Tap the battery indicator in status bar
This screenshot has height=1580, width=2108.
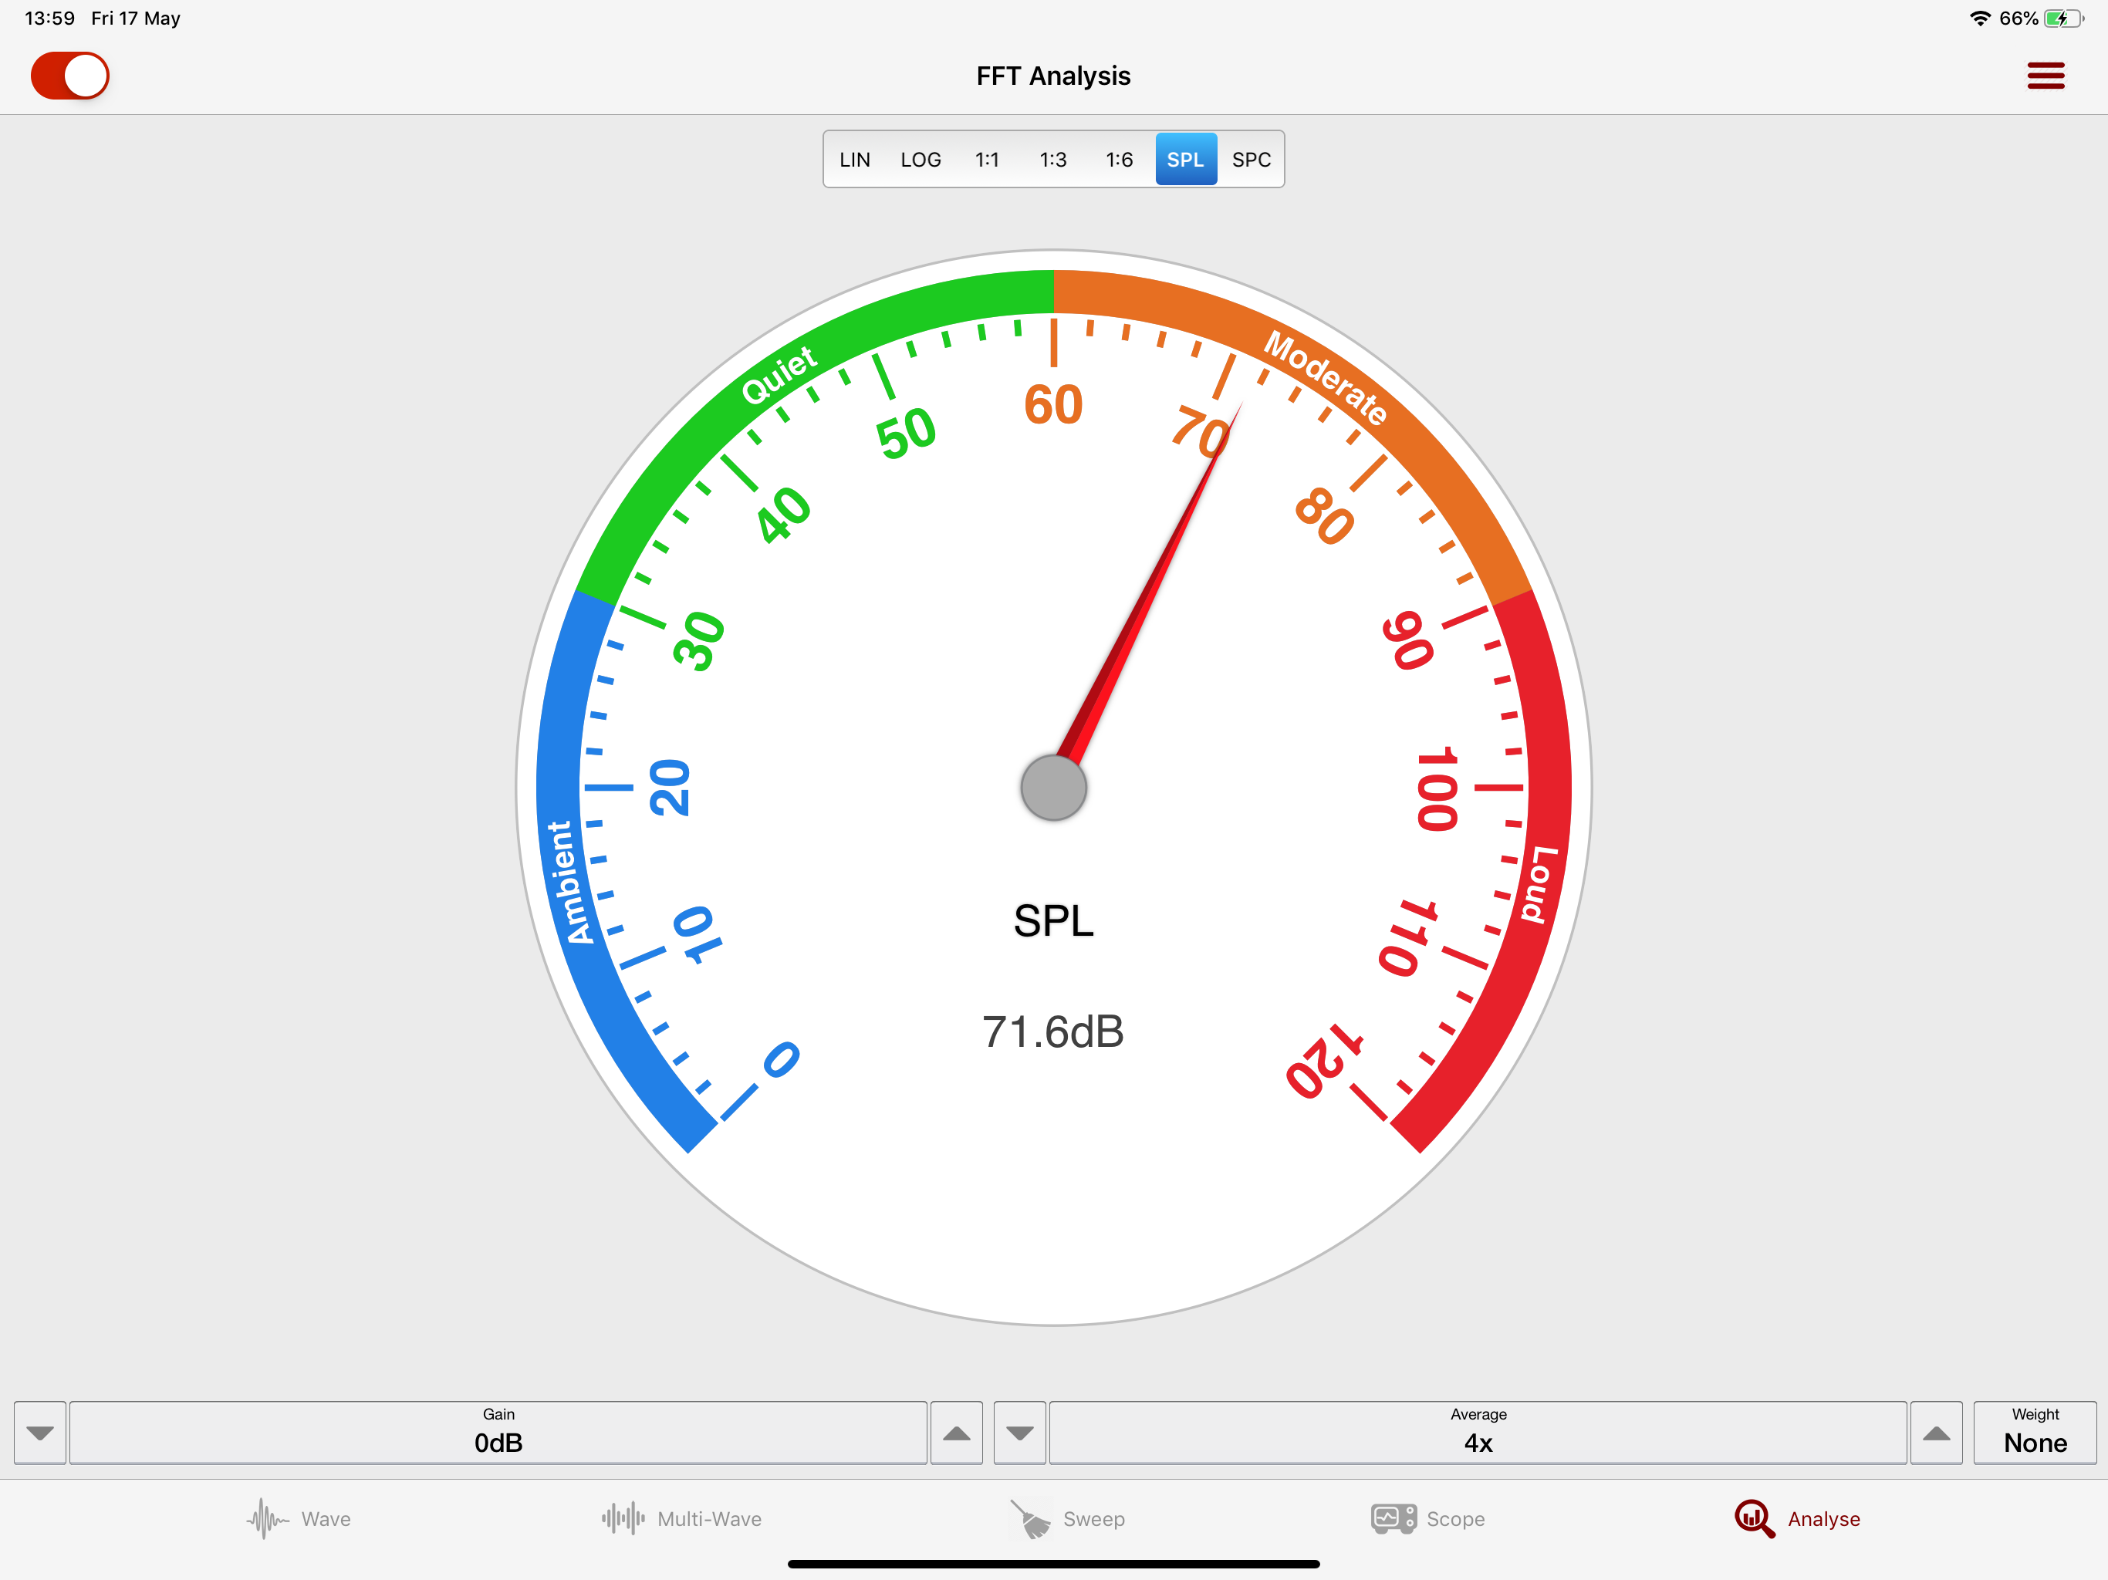(2063, 18)
